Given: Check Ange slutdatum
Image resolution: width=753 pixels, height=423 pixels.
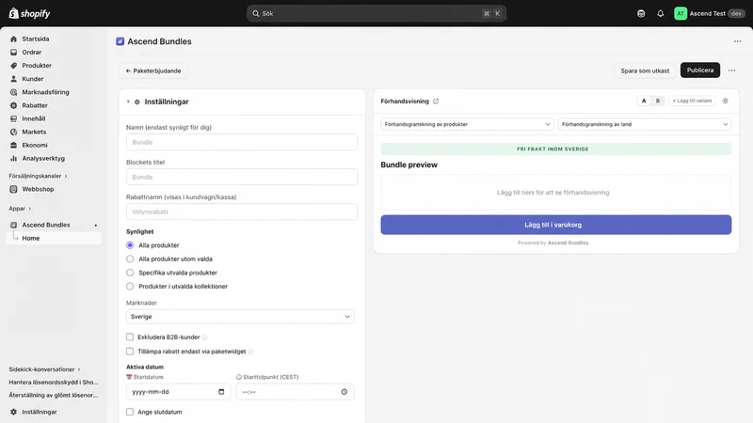Looking at the screenshot, I should (130, 412).
